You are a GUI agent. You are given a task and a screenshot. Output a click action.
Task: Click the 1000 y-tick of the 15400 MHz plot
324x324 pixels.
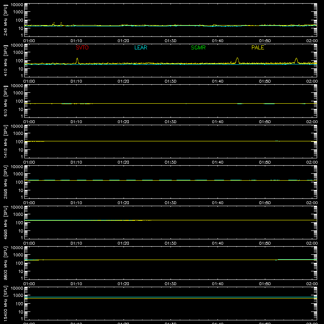coord(18,296)
